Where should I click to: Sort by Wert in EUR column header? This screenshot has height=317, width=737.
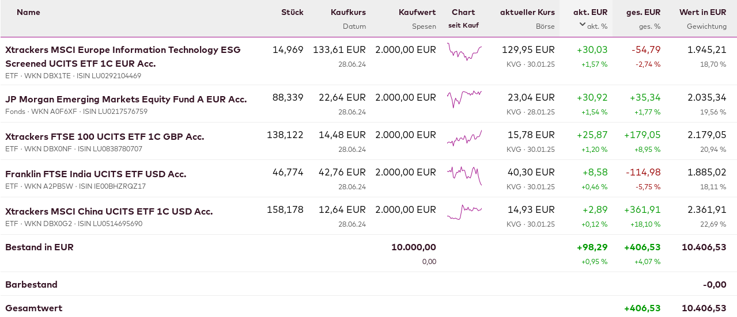(x=702, y=12)
